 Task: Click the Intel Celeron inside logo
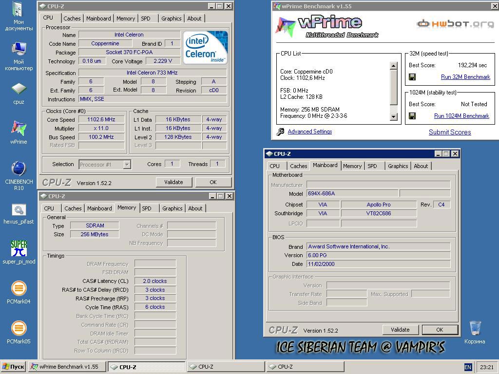[205, 47]
